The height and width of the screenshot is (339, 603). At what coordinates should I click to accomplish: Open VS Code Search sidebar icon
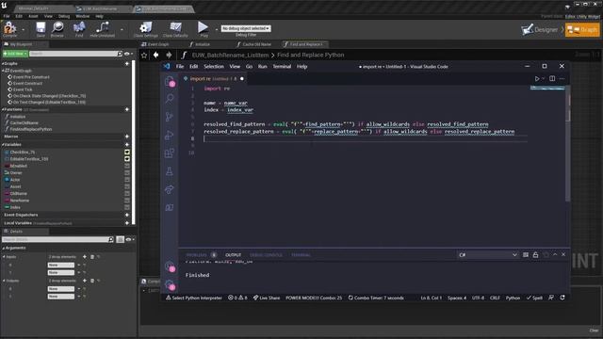[170, 98]
